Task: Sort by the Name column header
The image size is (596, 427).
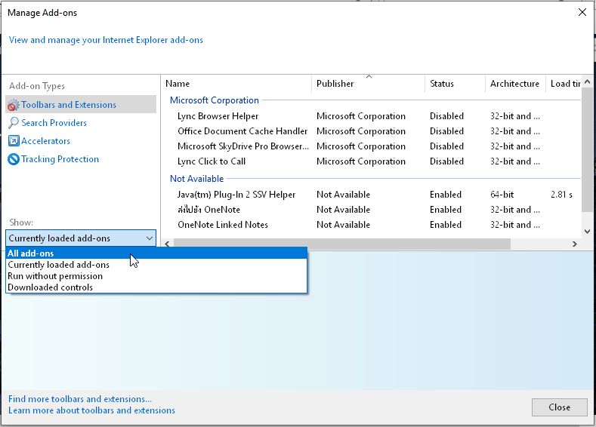Action: pos(236,84)
